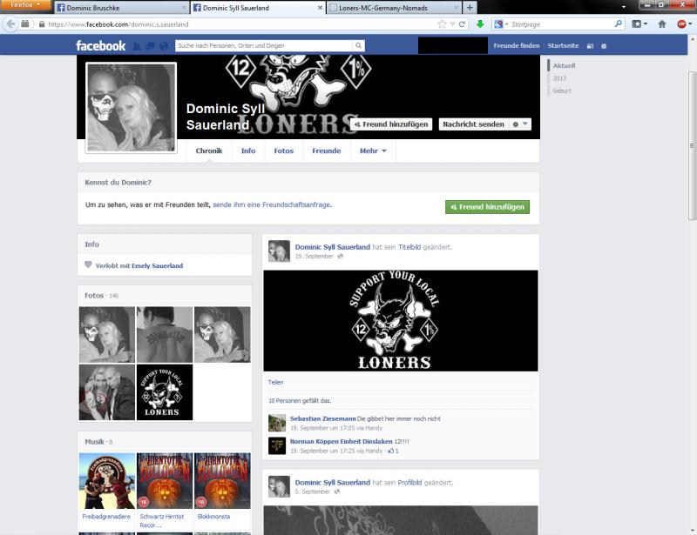
Task: Open Emely Sauerland profile link
Action: (157, 265)
